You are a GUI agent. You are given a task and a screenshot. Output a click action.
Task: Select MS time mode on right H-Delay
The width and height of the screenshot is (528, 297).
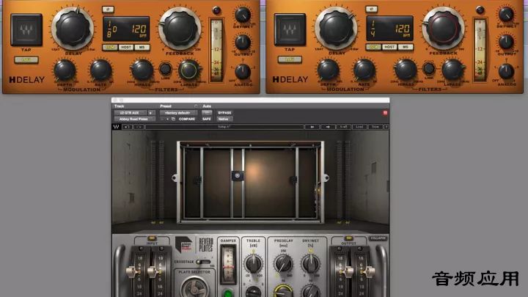pos(405,47)
